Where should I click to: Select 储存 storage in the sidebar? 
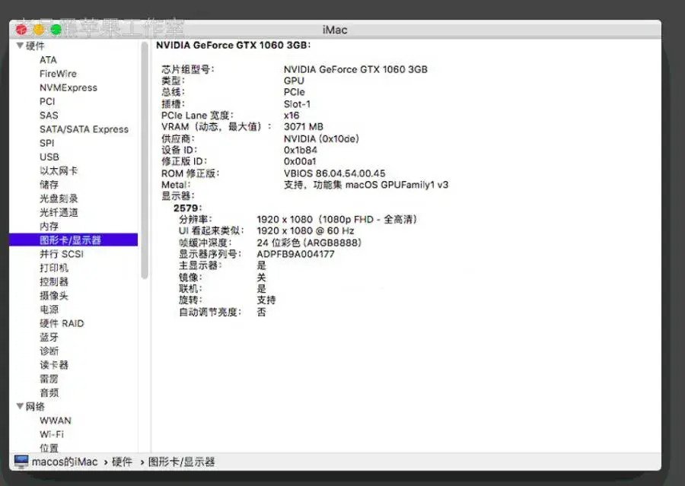[x=49, y=185]
